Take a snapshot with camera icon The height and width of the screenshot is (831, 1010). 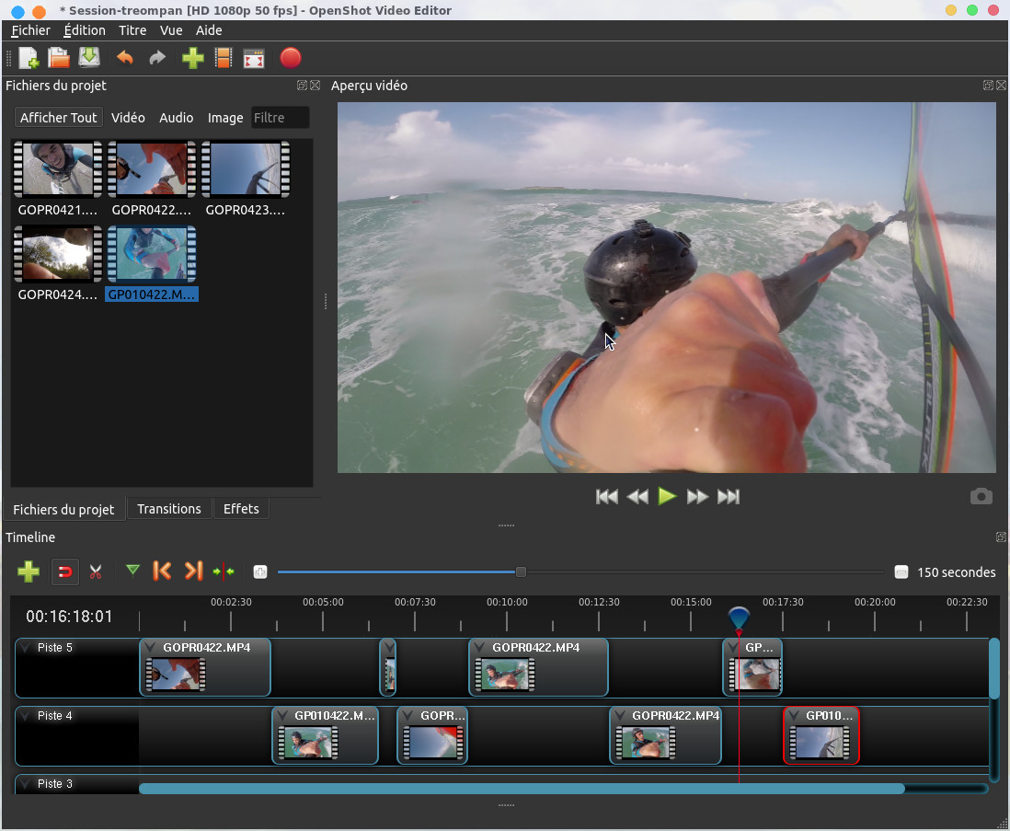(x=981, y=497)
